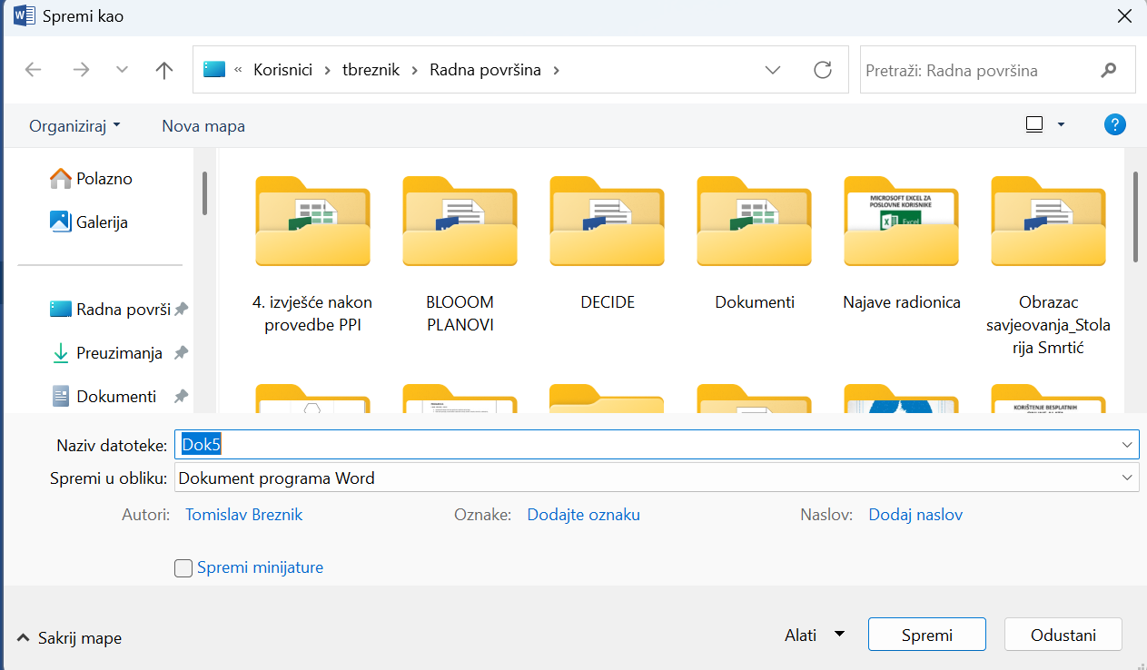
Task: Click the file list vertical scrollbar
Action: tap(1134, 218)
